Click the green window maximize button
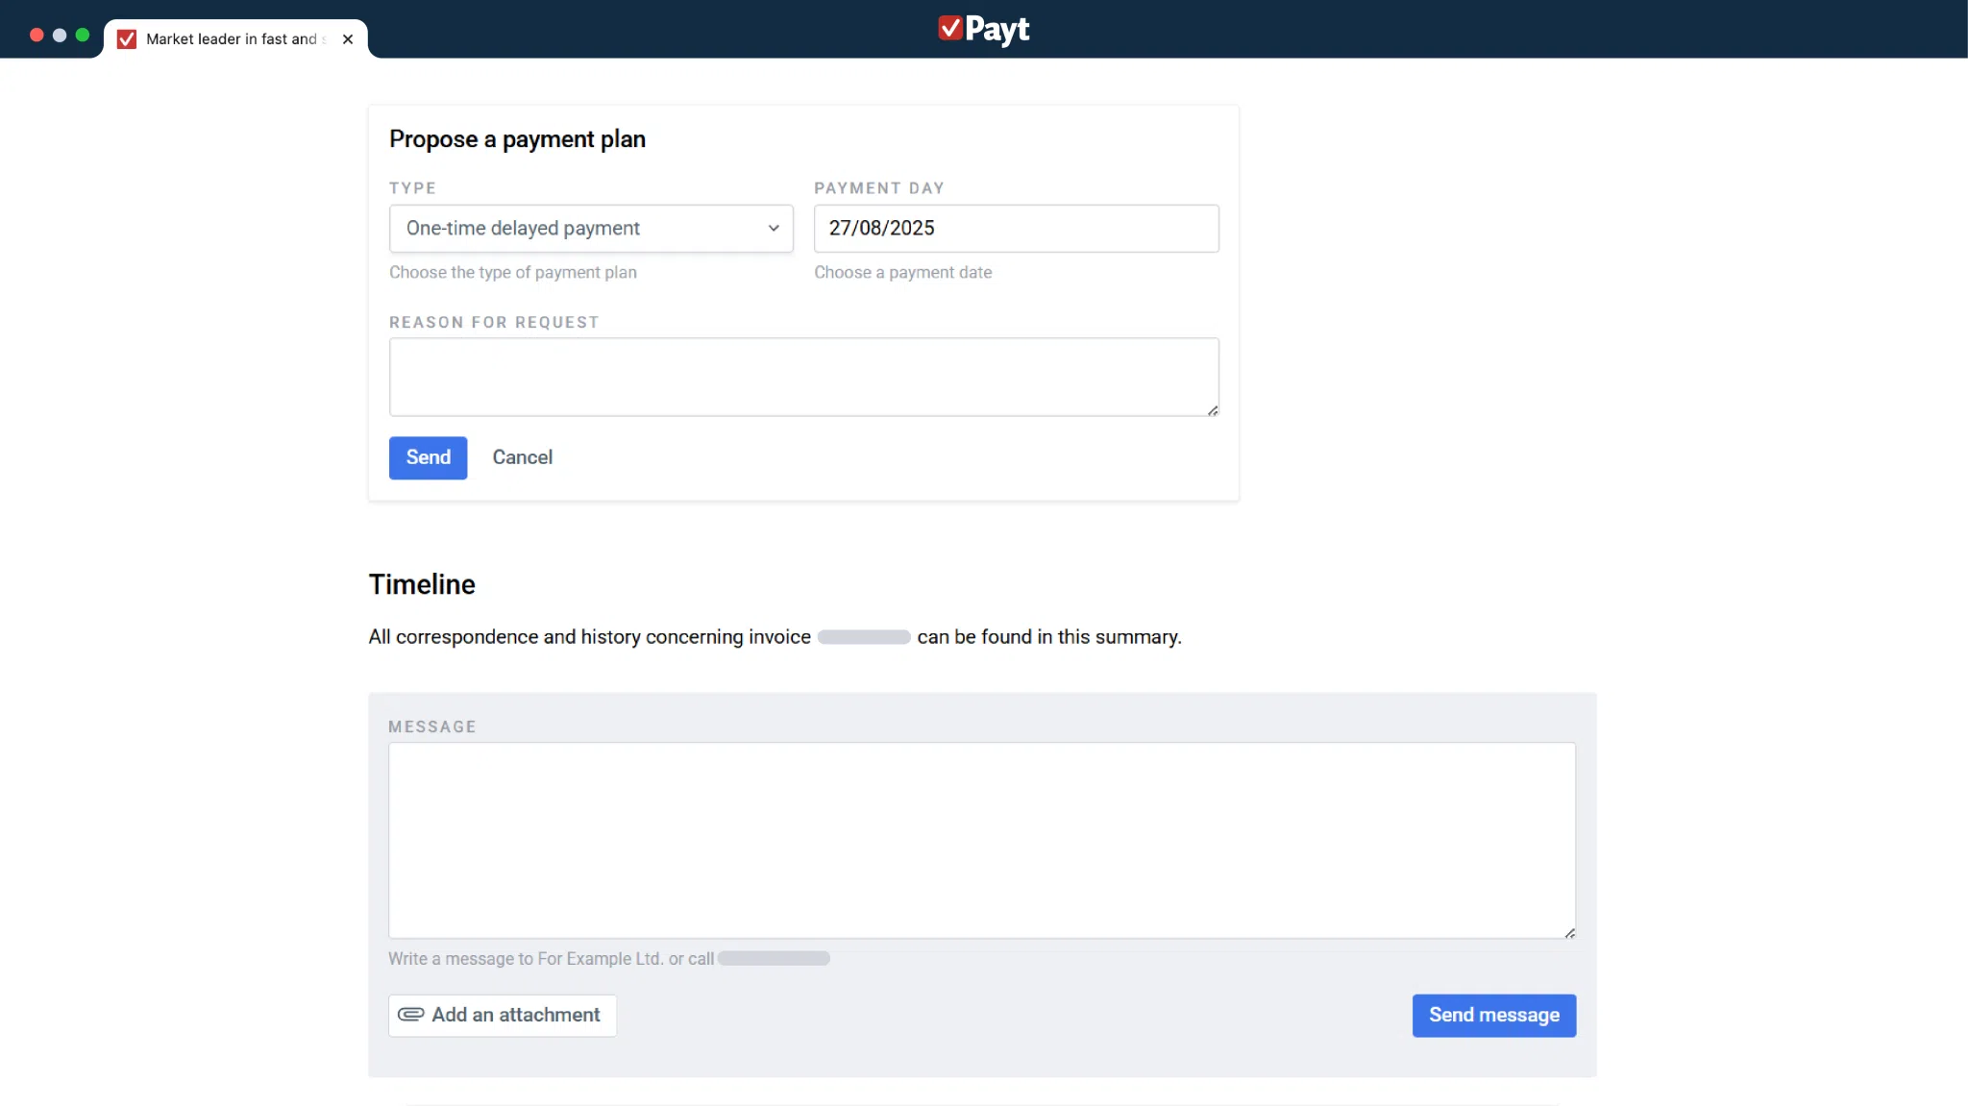The height and width of the screenshot is (1106, 1968). pyautogui.click(x=83, y=36)
